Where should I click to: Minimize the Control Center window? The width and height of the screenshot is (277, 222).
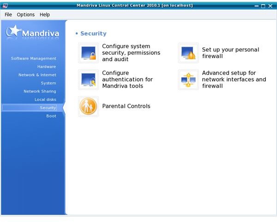point(257,6)
